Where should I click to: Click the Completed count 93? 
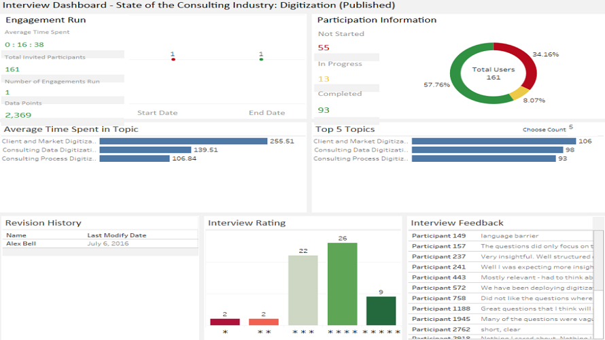tap(324, 110)
